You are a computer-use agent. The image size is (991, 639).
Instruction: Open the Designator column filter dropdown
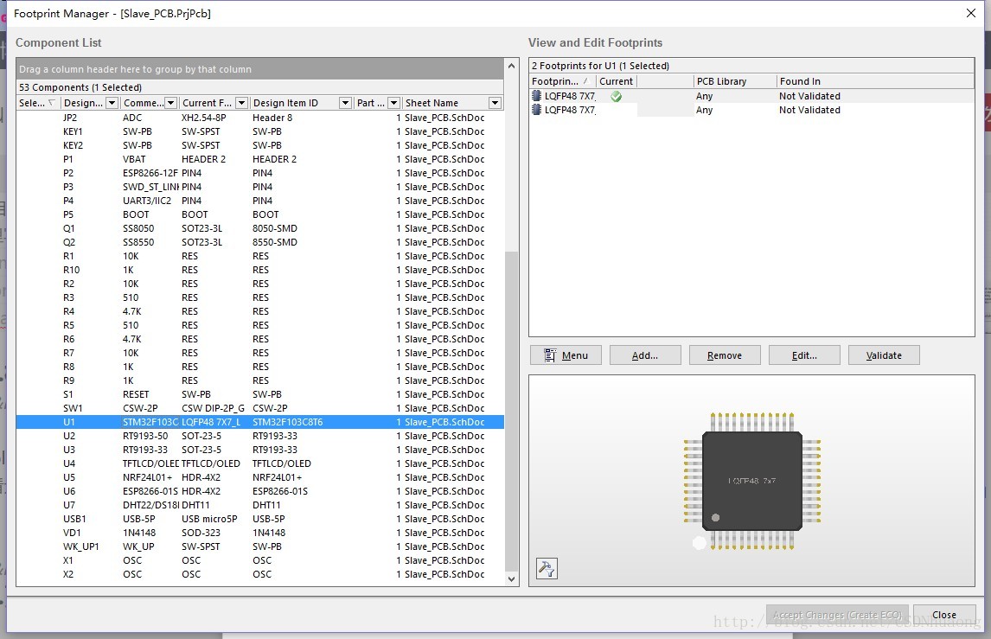pyautogui.click(x=111, y=103)
